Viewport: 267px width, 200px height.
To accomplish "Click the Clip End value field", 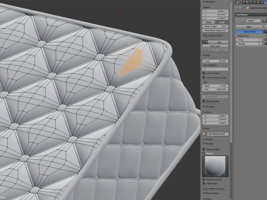I will tap(215, 89).
